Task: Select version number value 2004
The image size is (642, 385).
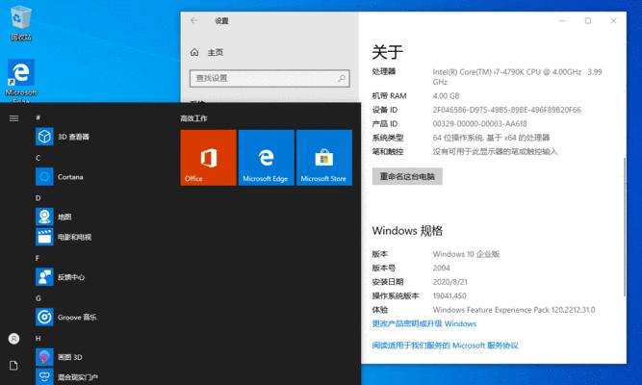Action: tap(442, 268)
